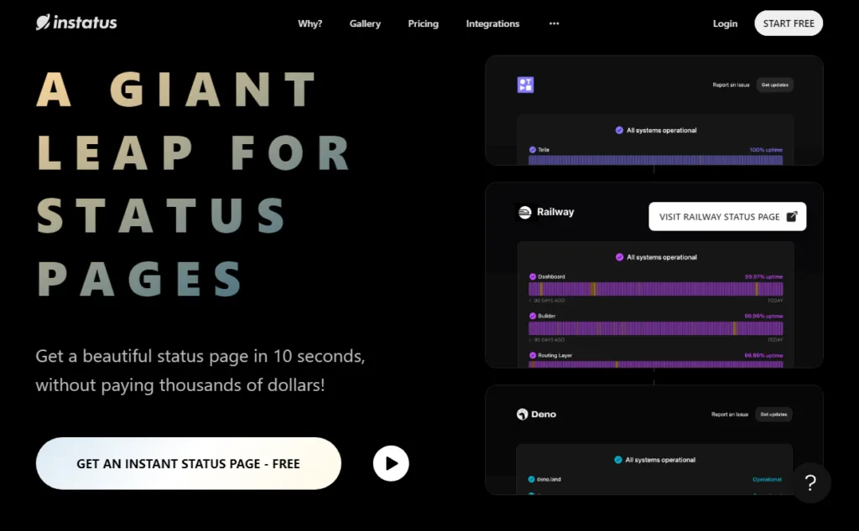Screen dimensions: 859x531
Task: Click the external link icon on Railway button
Action: tap(792, 217)
